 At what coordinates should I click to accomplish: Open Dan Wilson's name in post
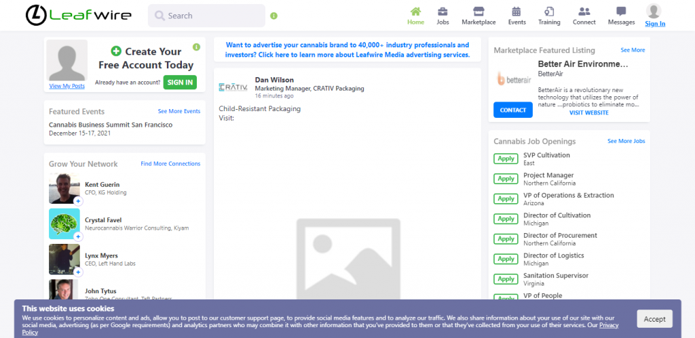274,80
